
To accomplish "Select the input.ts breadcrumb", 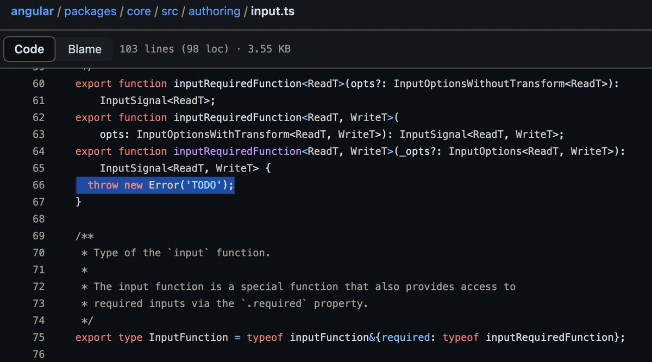I will [273, 11].
